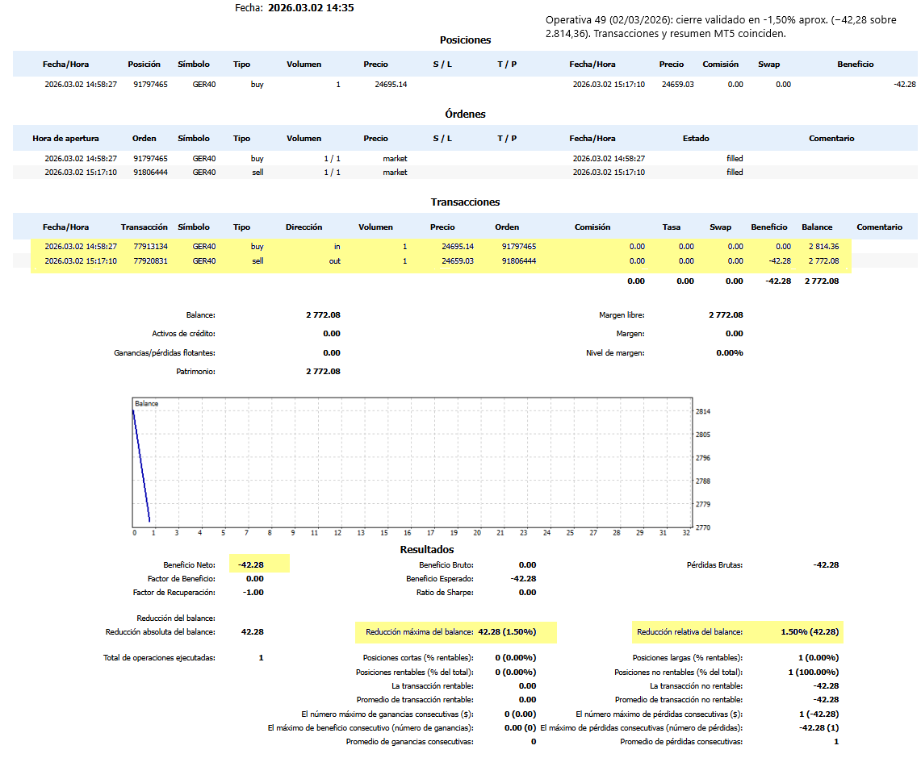921x758 pixels.
Task: Click the Estado column header in Órdenes
Action: click(x=696, y=139)
